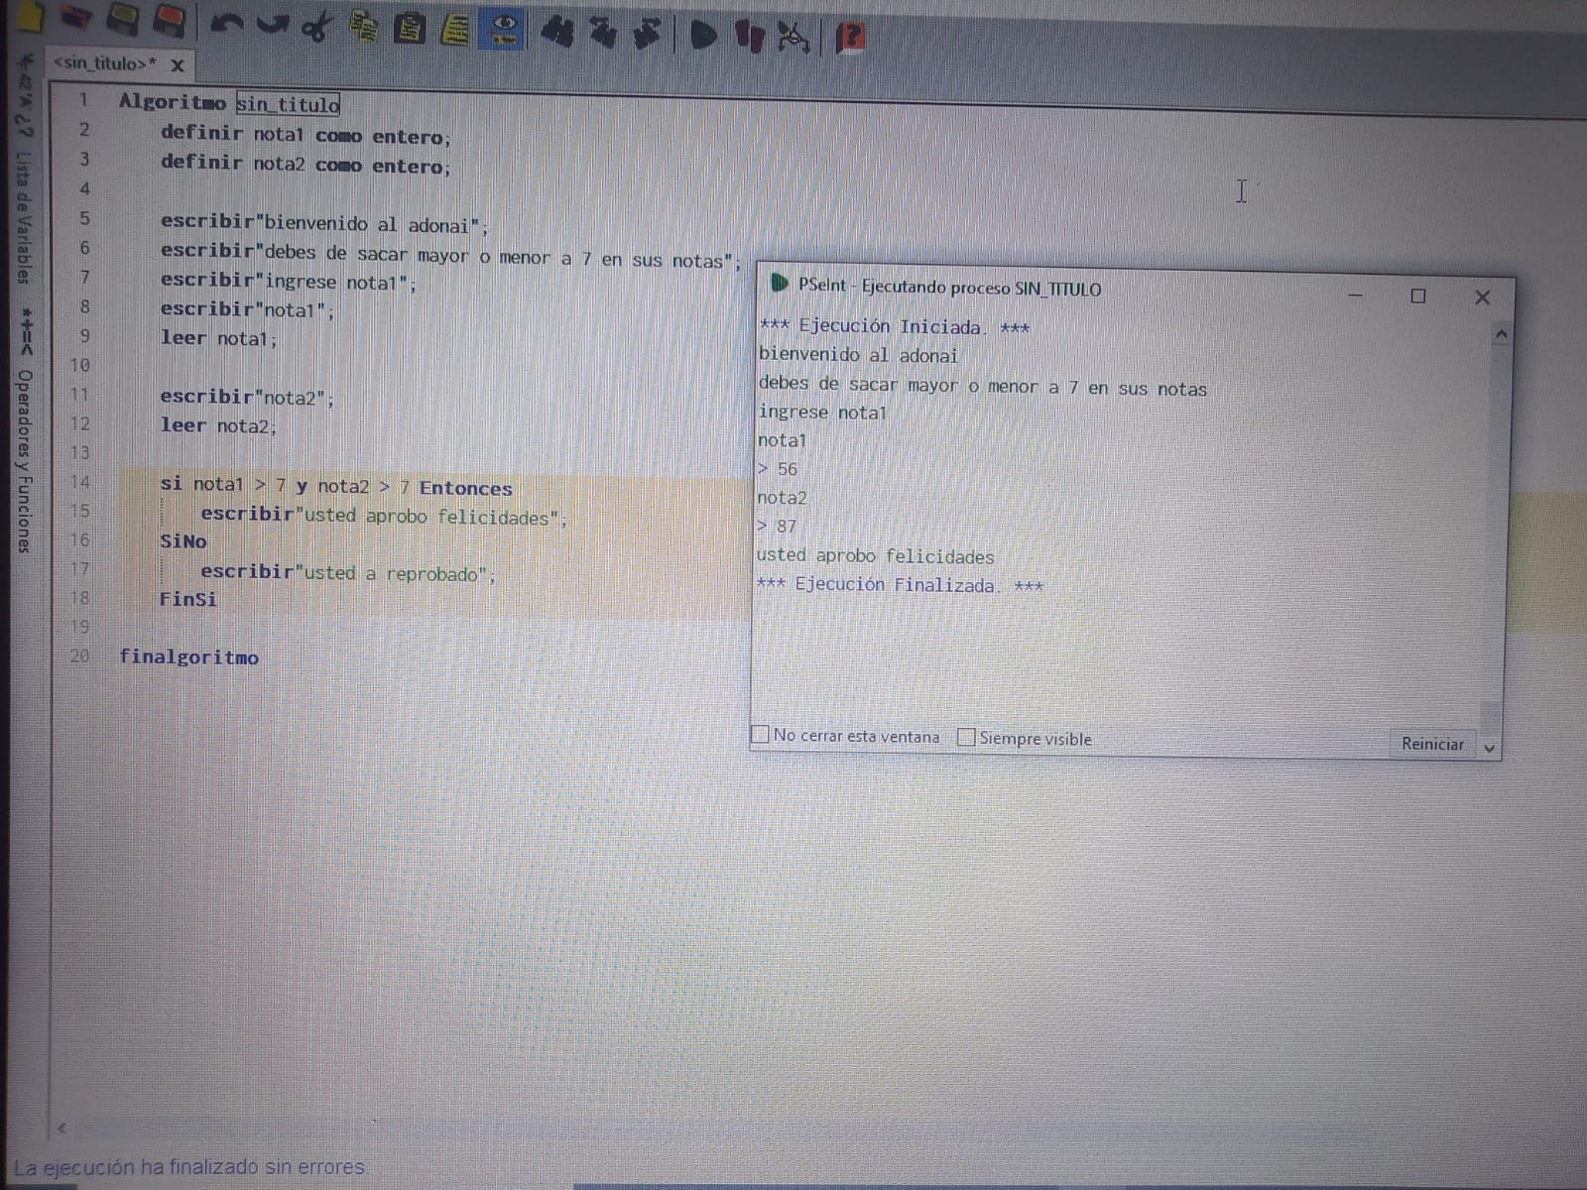The width and height of the screenshot is (1587, 1190).
Task: Open Operadores y Funciones side panel
Action: [x=24, y=461]
